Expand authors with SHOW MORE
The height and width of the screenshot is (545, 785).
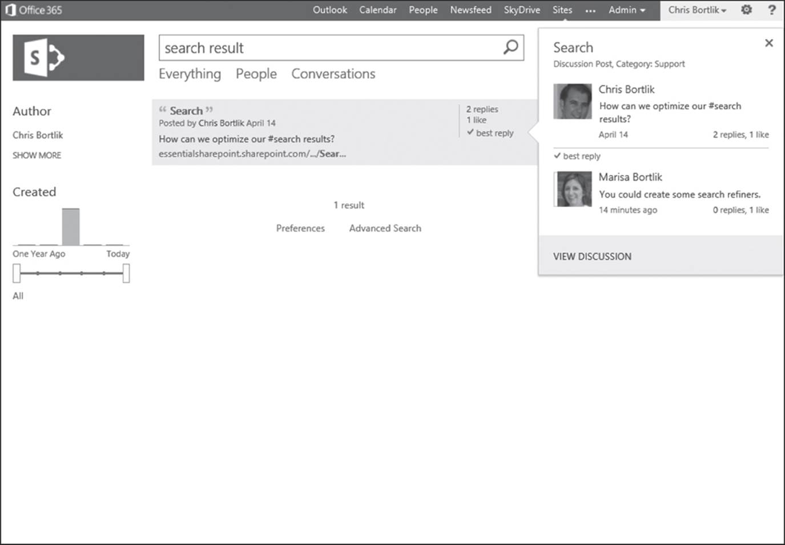(37, 155)
